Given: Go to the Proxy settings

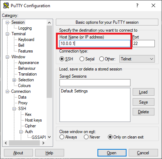Looking at the screenshot, I should (23, 103).
